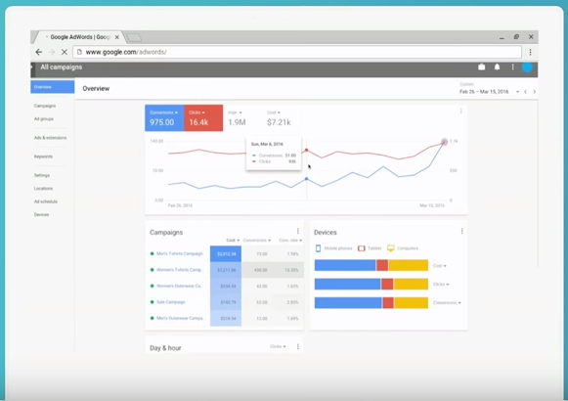Click blue mobile segment of Cost bar

(345, 265)
